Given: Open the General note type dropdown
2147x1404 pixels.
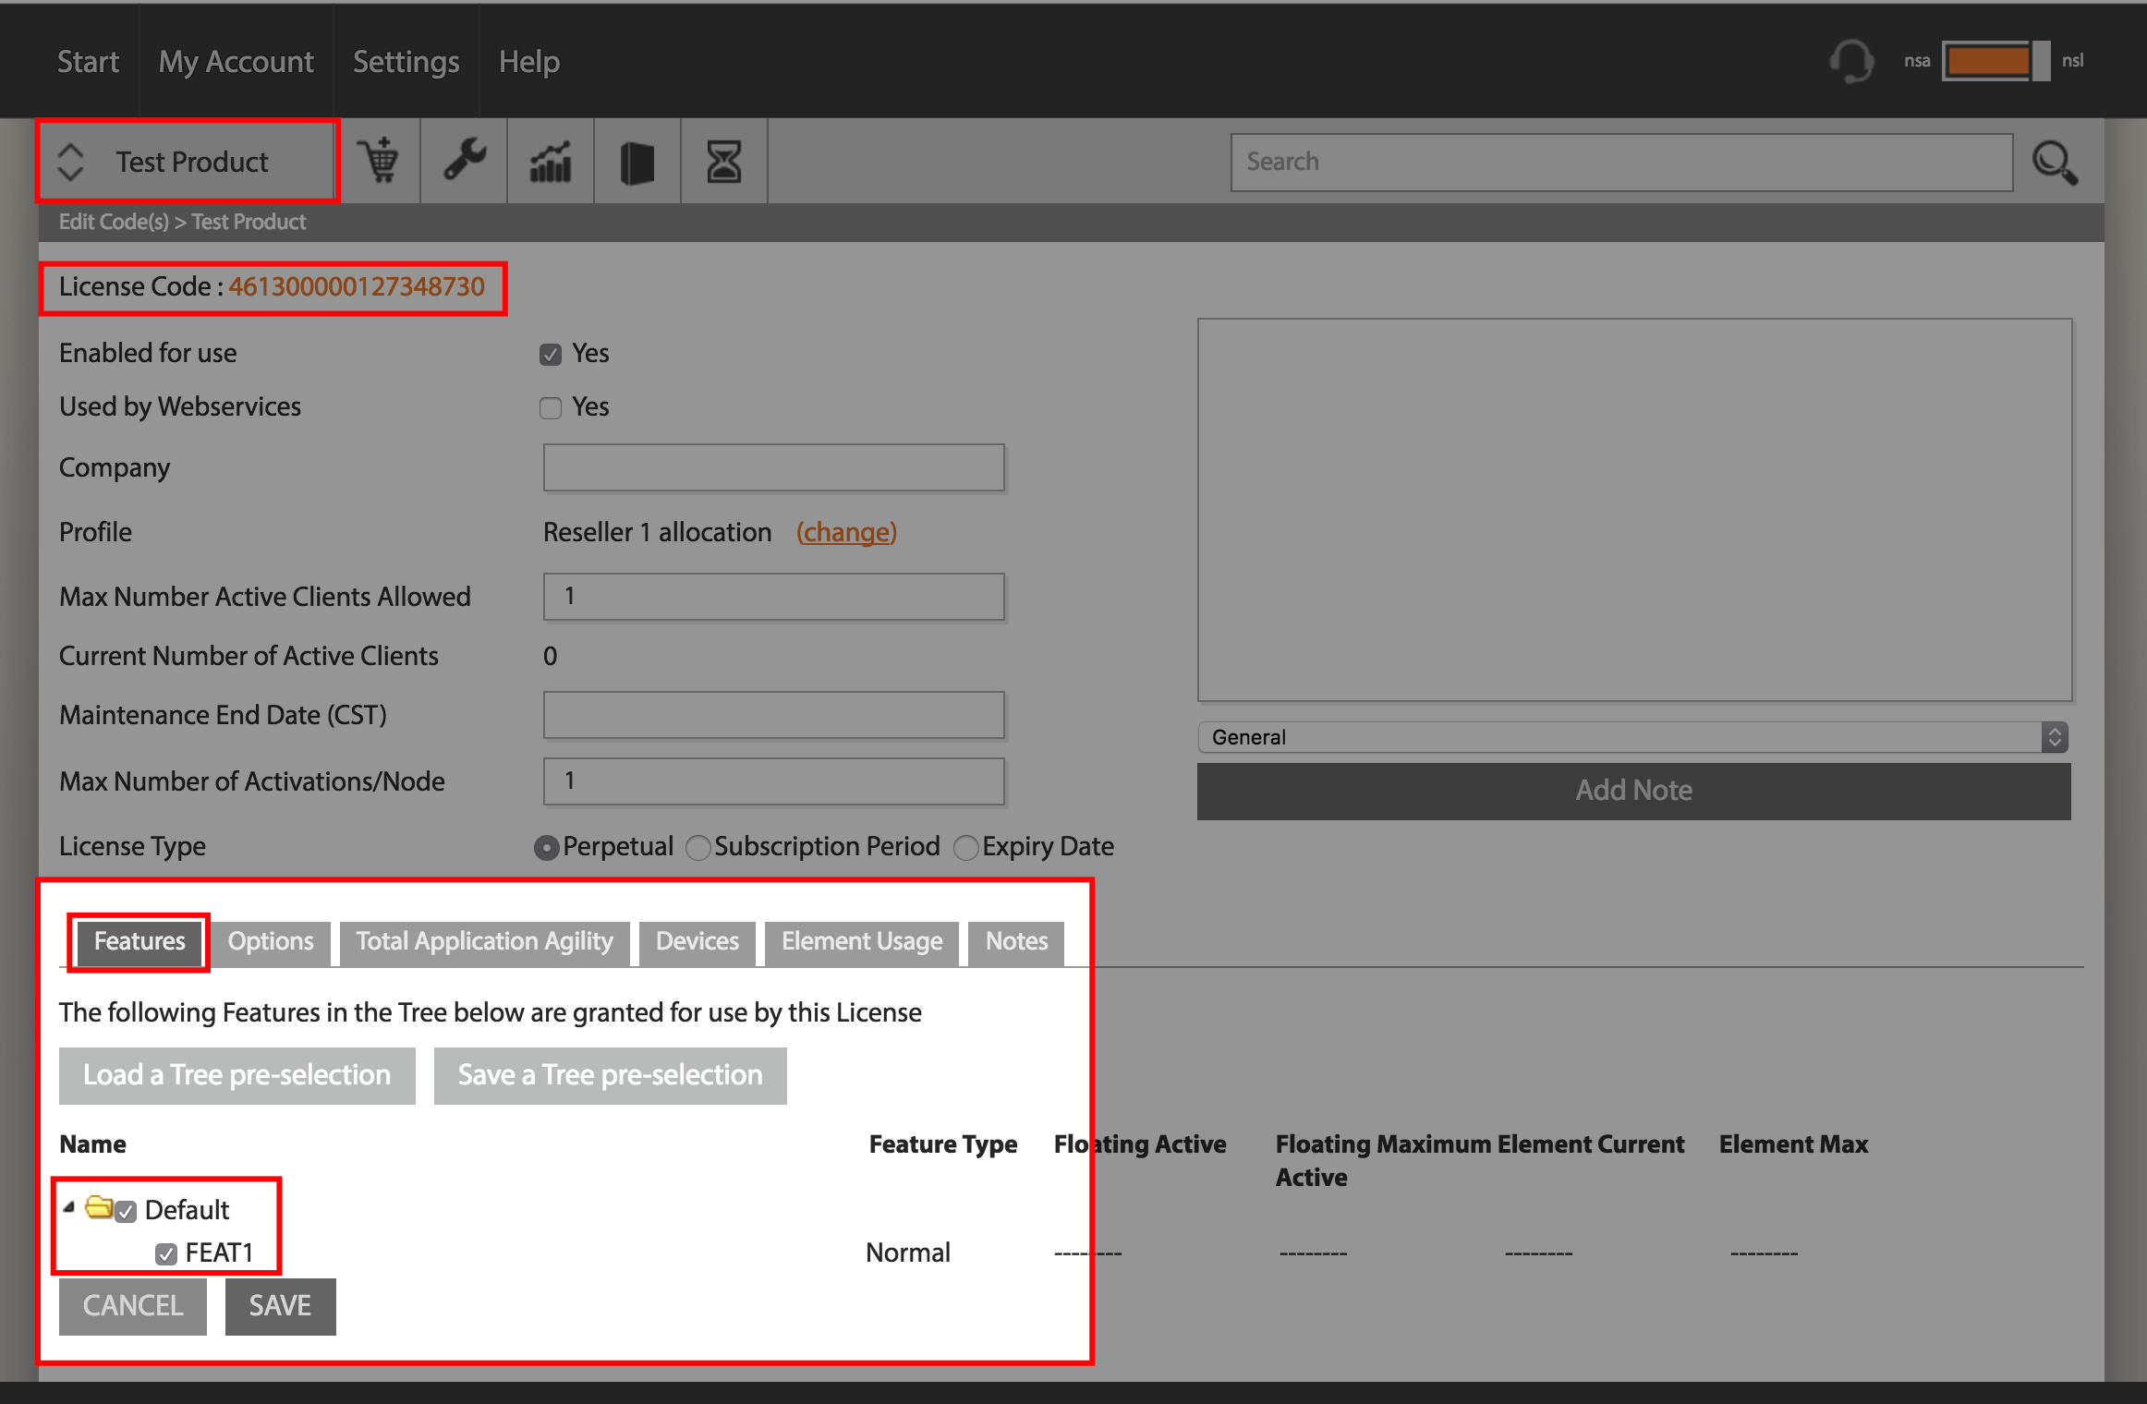Looking at the screenshot, I should coord(1632,737).
